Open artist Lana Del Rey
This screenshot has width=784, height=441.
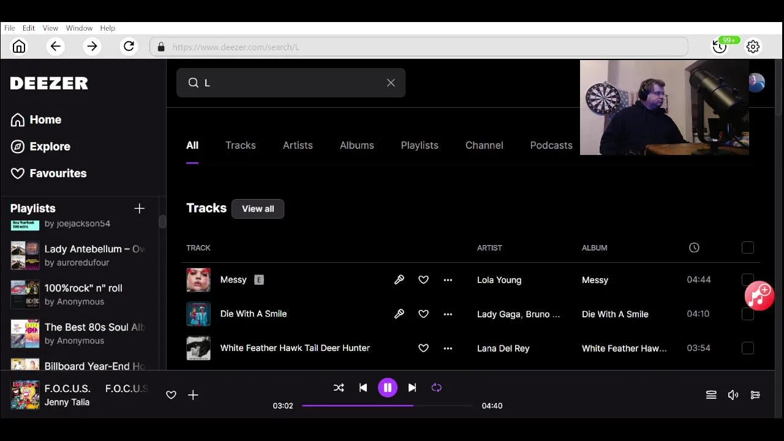pos(503,349)
